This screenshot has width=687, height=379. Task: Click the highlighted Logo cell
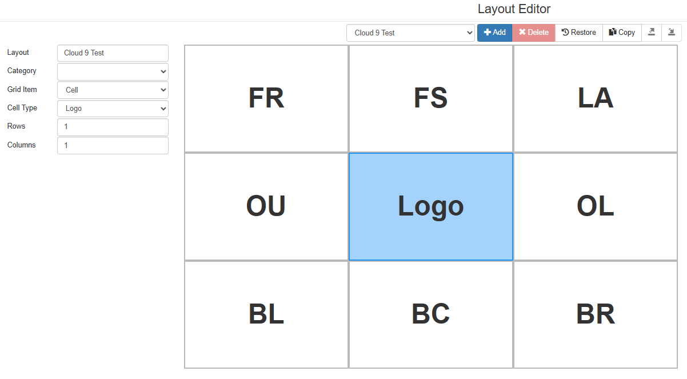[431, 206]
